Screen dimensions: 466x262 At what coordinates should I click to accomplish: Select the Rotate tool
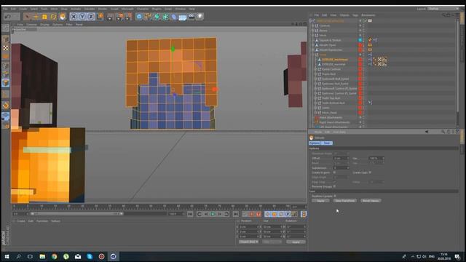[x=53, y=17]
